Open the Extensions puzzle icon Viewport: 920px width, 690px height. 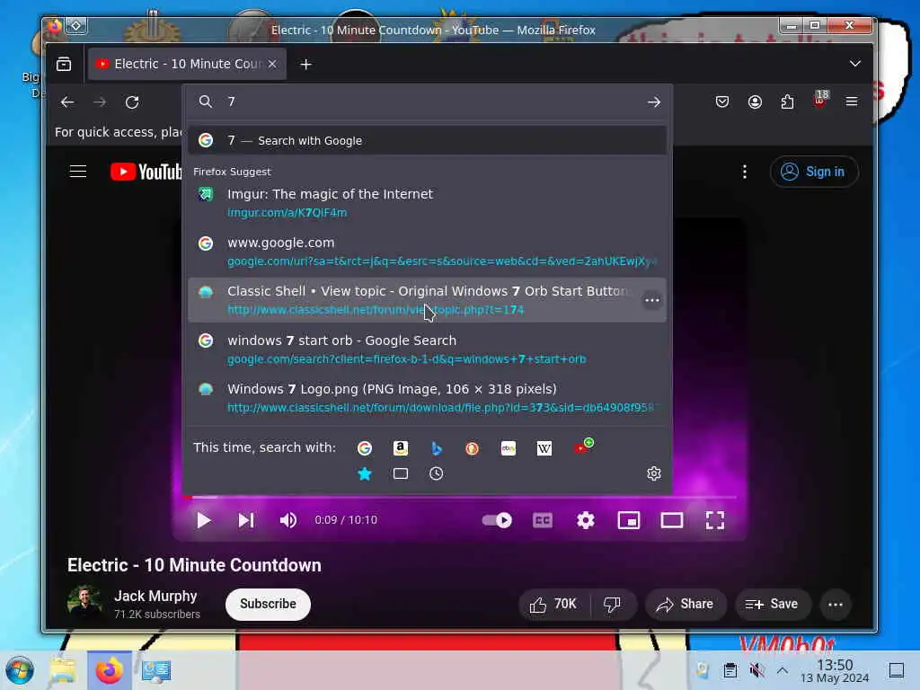click(787, 102)
